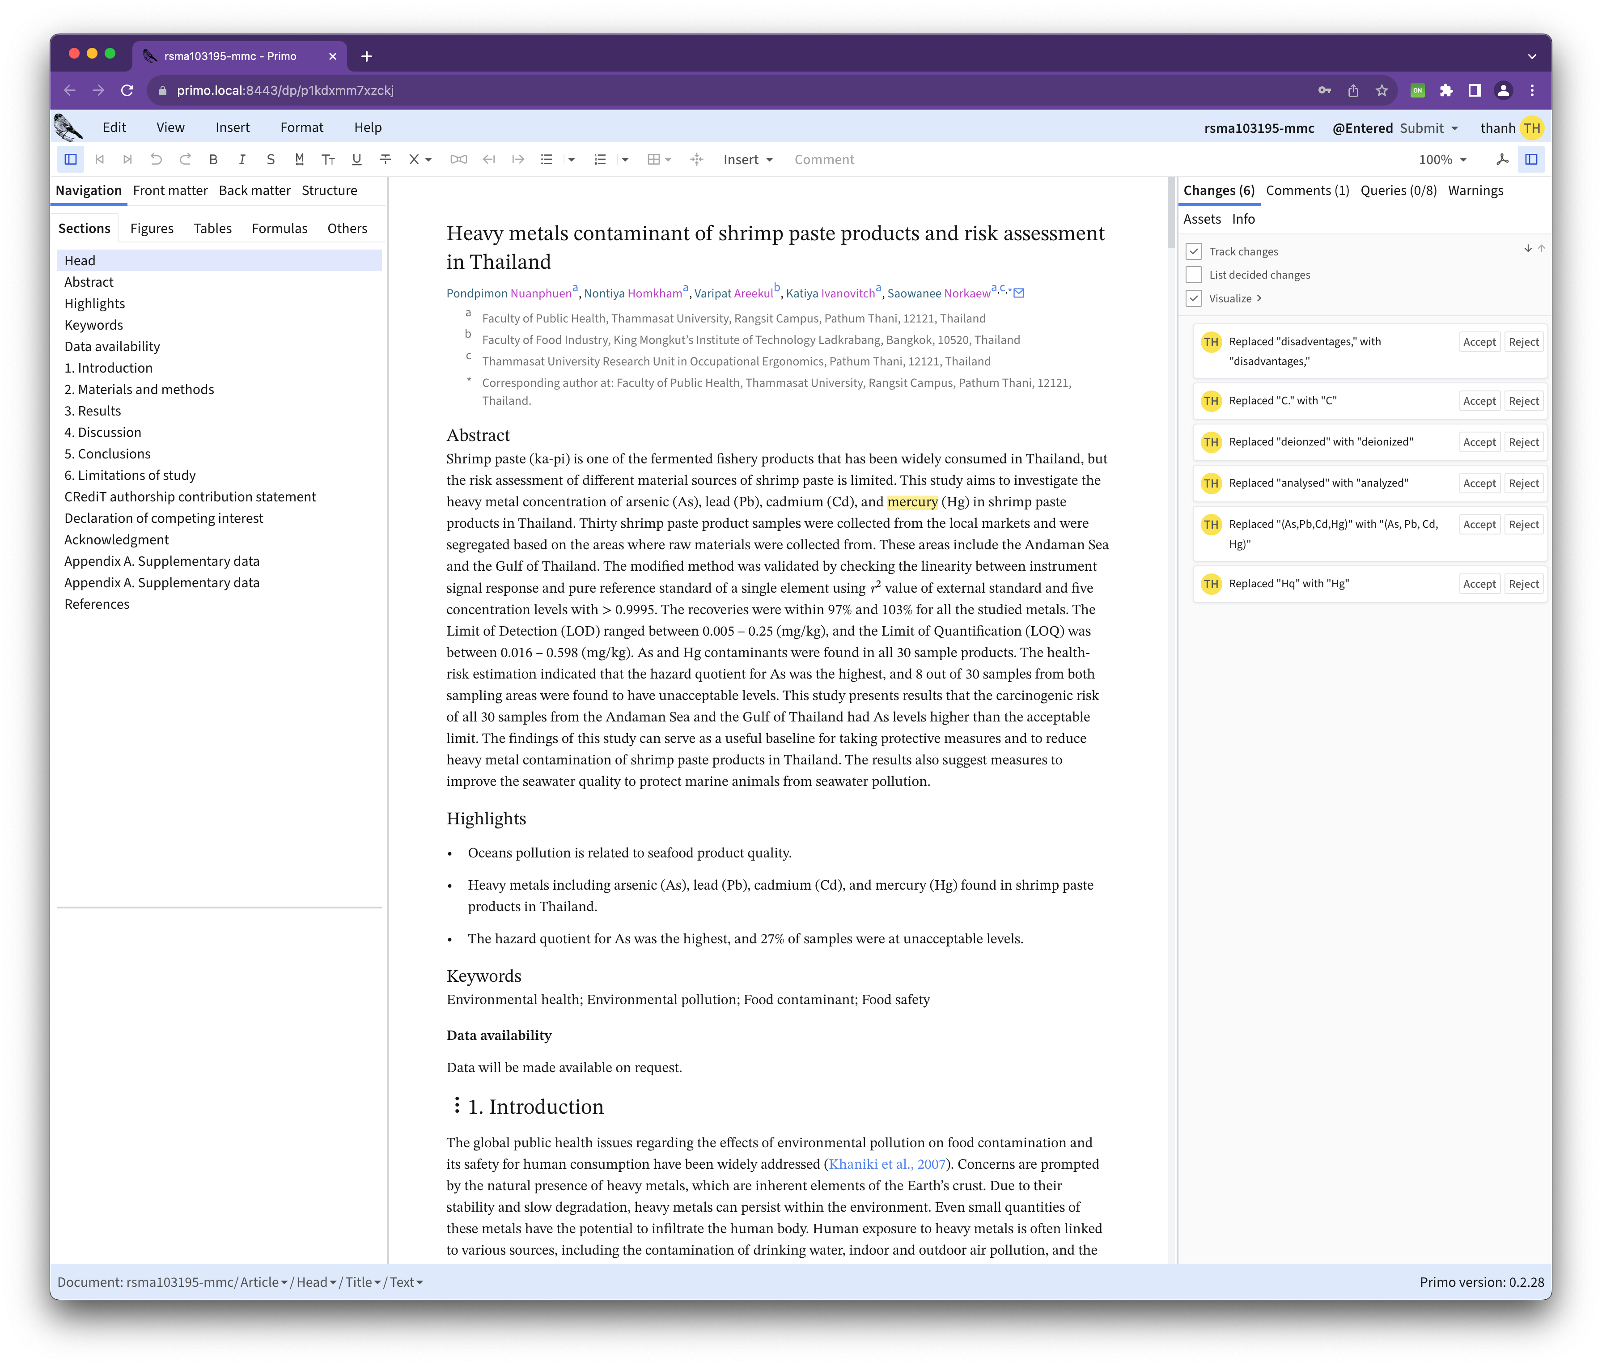1602x1366 pixels.
Task: Open the toolbar Insert dropdown
Action: click(x=748, y=159)
